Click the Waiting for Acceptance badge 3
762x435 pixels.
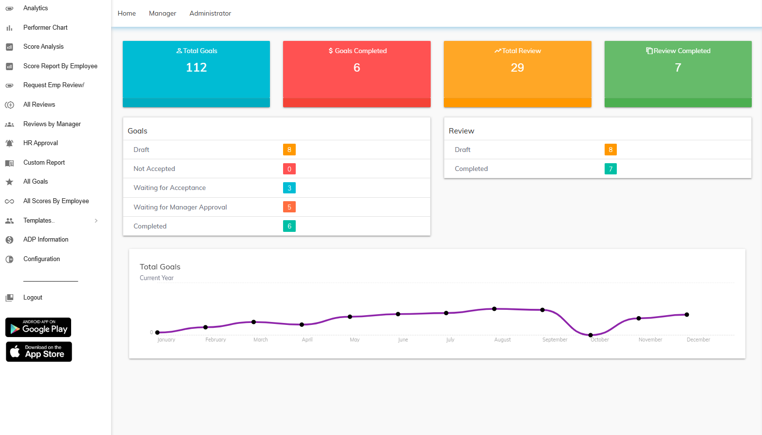tap(289, 188)
